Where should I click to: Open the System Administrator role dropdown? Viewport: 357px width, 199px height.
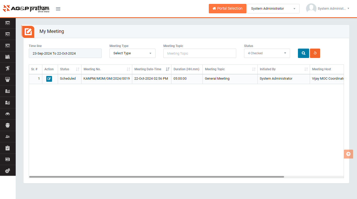[x=273, y=9]
